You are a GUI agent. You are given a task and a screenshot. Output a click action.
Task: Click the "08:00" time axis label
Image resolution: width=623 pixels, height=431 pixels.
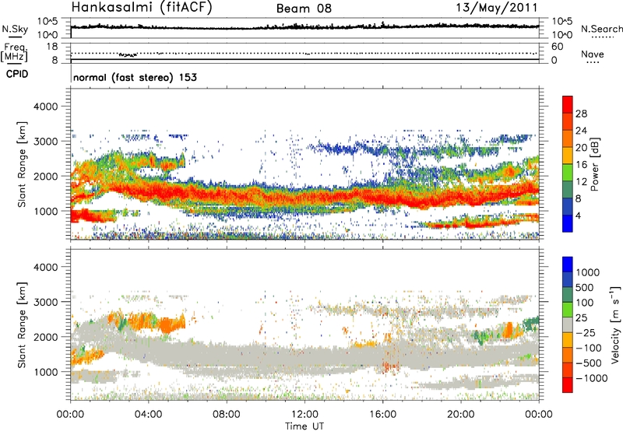tap(227, 415)
